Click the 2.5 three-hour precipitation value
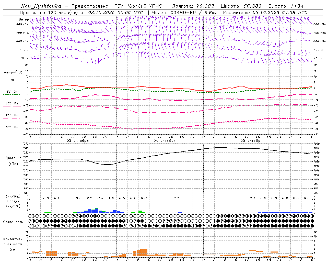 coord(100,198)
